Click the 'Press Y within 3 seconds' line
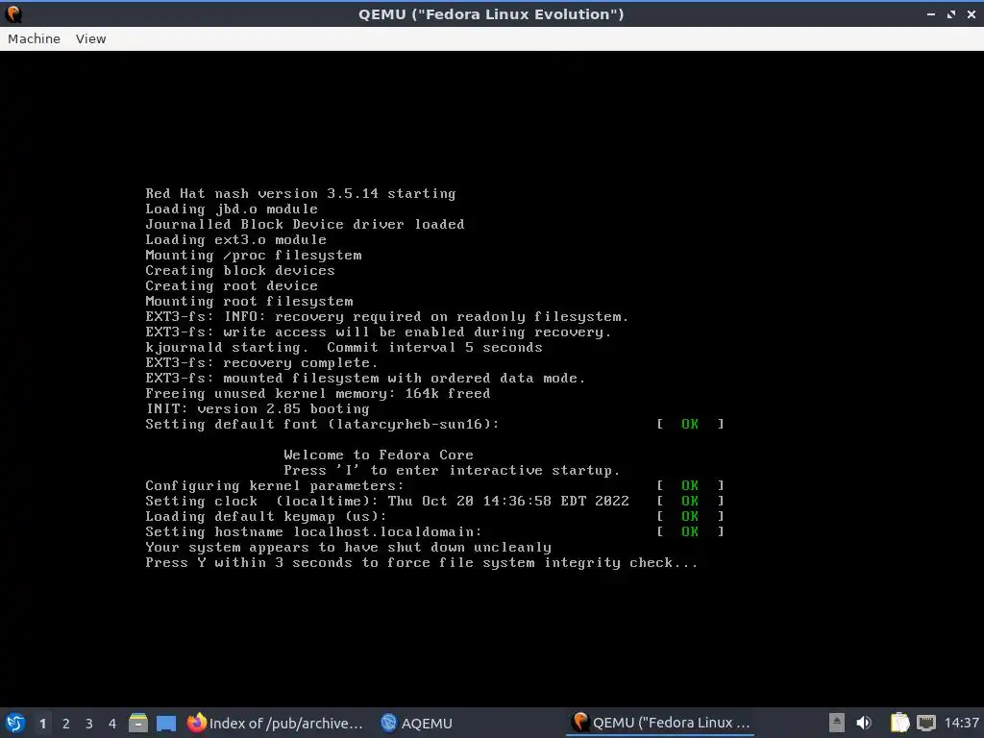The height and width of the screenshot is (738, 984). click(422, 563)
